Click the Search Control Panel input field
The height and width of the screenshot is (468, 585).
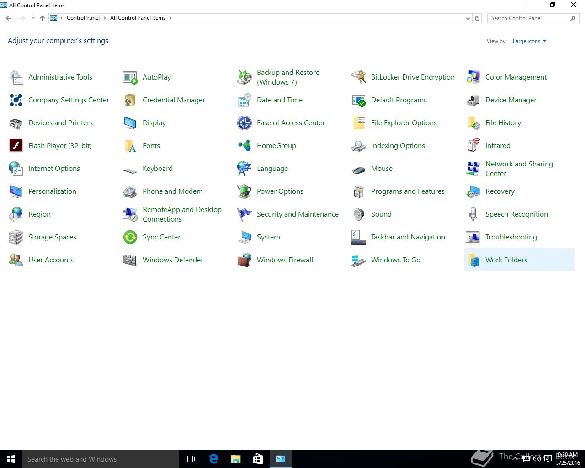pos(528,18)
